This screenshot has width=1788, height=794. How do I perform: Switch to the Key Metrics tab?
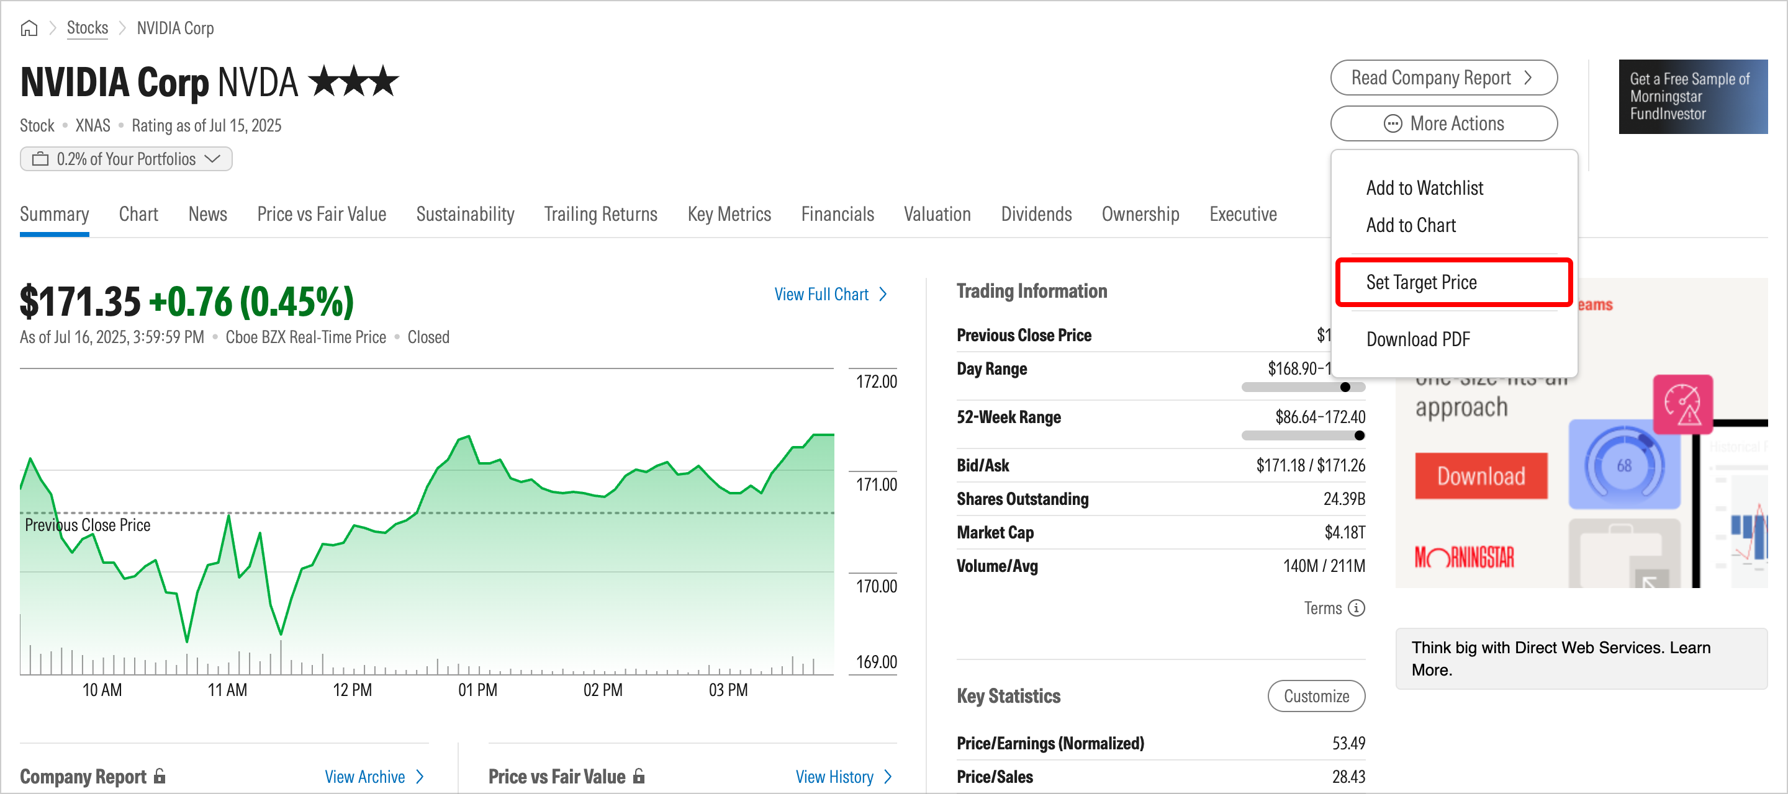point(729,214)
